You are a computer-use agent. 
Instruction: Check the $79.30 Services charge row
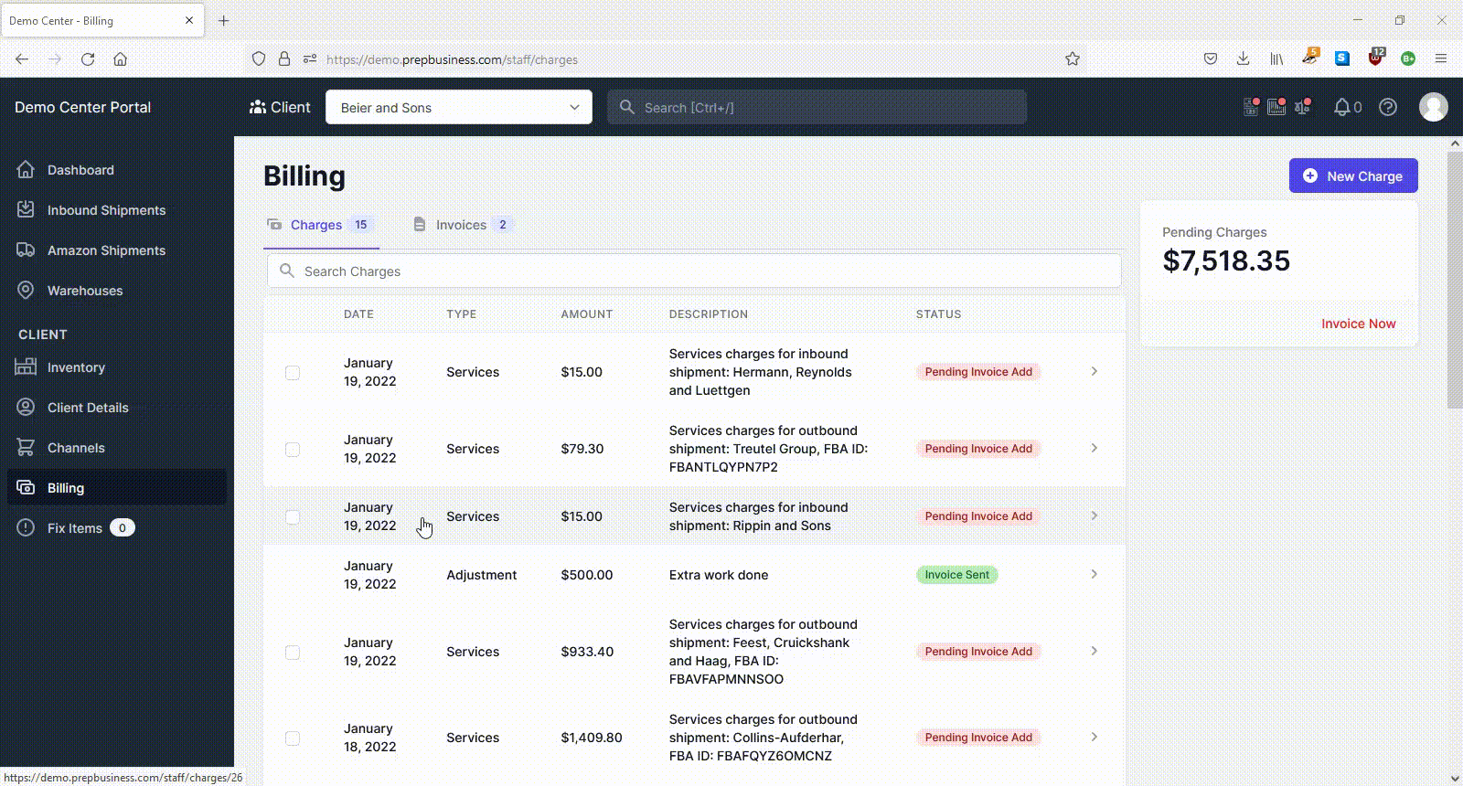(293, 450)
